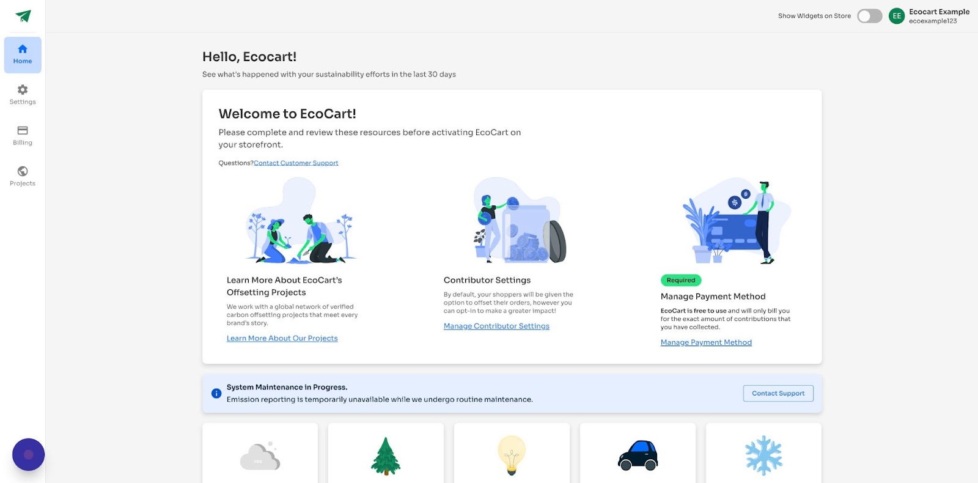Open Settings from the sidebar

(23, 95)
